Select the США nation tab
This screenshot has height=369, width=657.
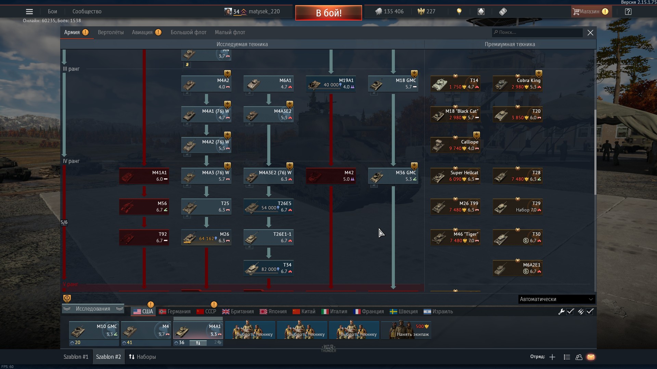pyautogui.click(x=143, y=312)
